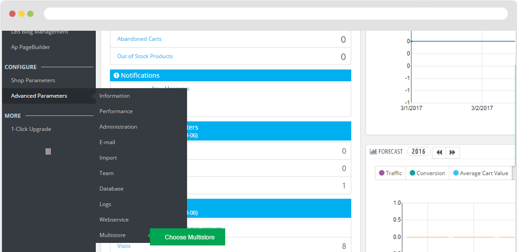This screenshot has width=517, height=252.
Task: Toggle the Conversion series in forecast
Action: click(427, 173)
